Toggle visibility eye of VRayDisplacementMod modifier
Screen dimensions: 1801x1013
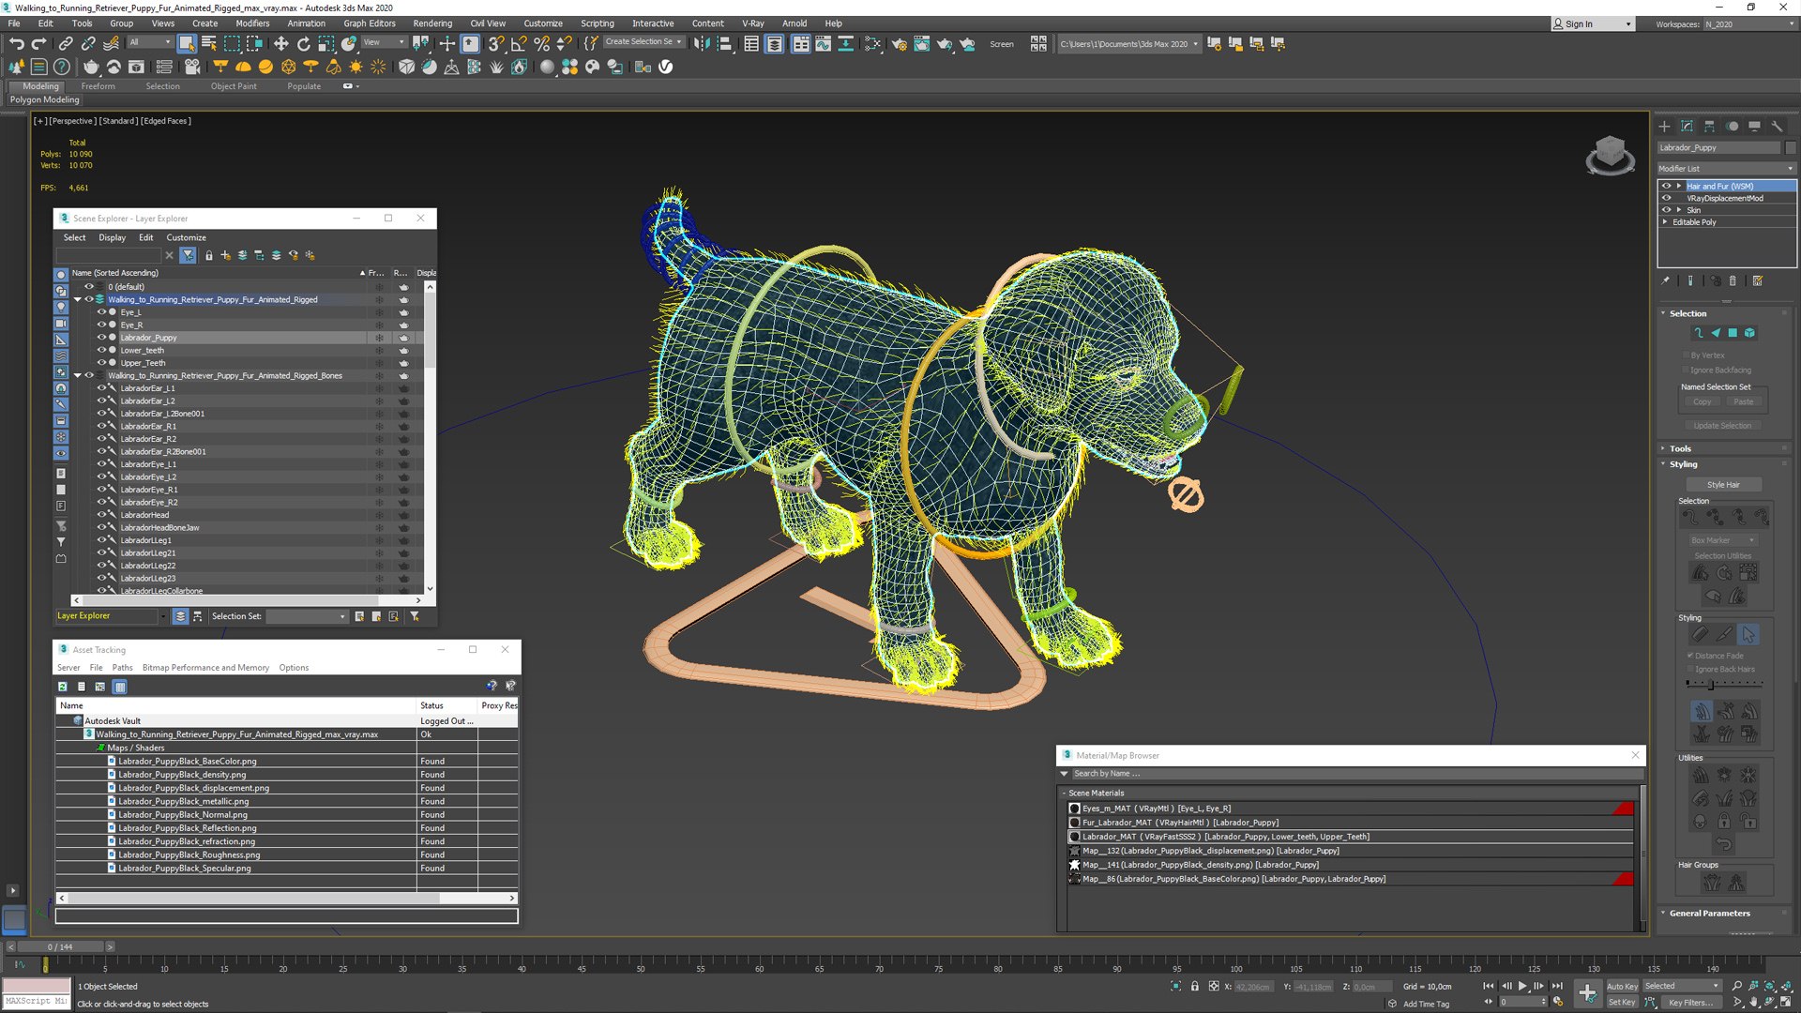click(x=1667, y=198)
